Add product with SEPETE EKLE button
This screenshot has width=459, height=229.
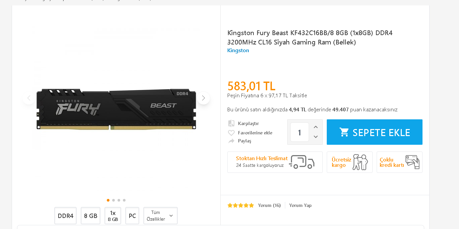point(375,132)
